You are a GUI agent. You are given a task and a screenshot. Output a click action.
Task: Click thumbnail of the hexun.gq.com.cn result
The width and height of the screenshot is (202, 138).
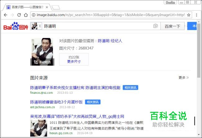pos(39,128)
